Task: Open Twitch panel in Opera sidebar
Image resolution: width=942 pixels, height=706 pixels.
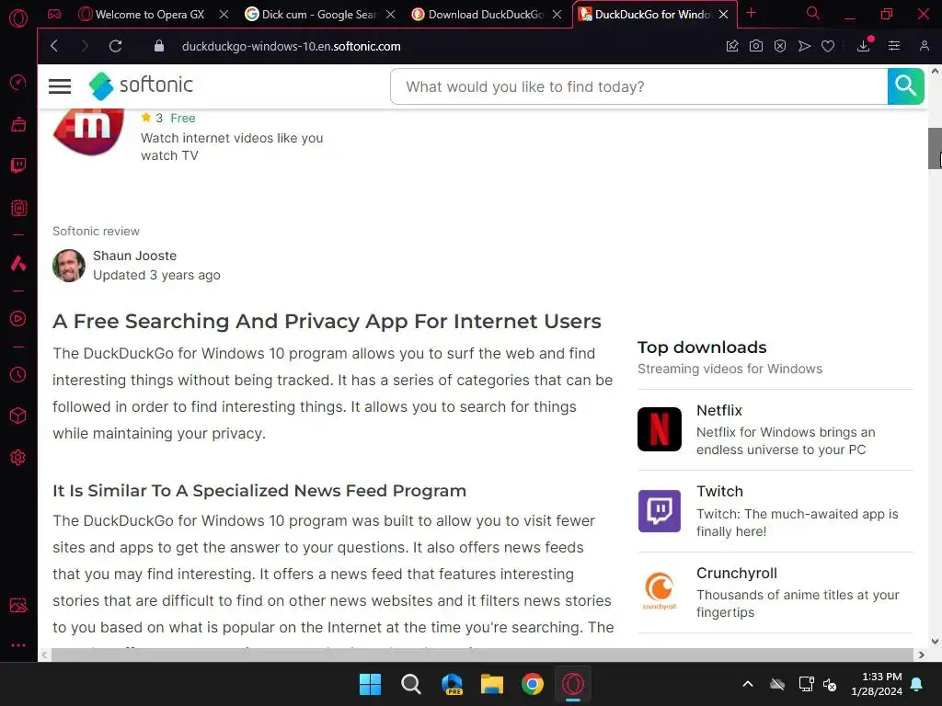Action: (18, 165)
